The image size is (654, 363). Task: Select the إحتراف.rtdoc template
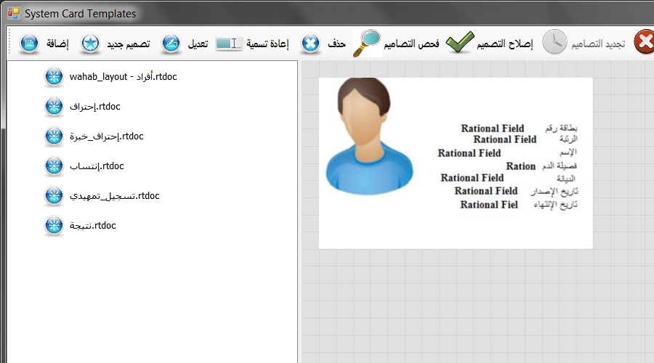(94, 106)
